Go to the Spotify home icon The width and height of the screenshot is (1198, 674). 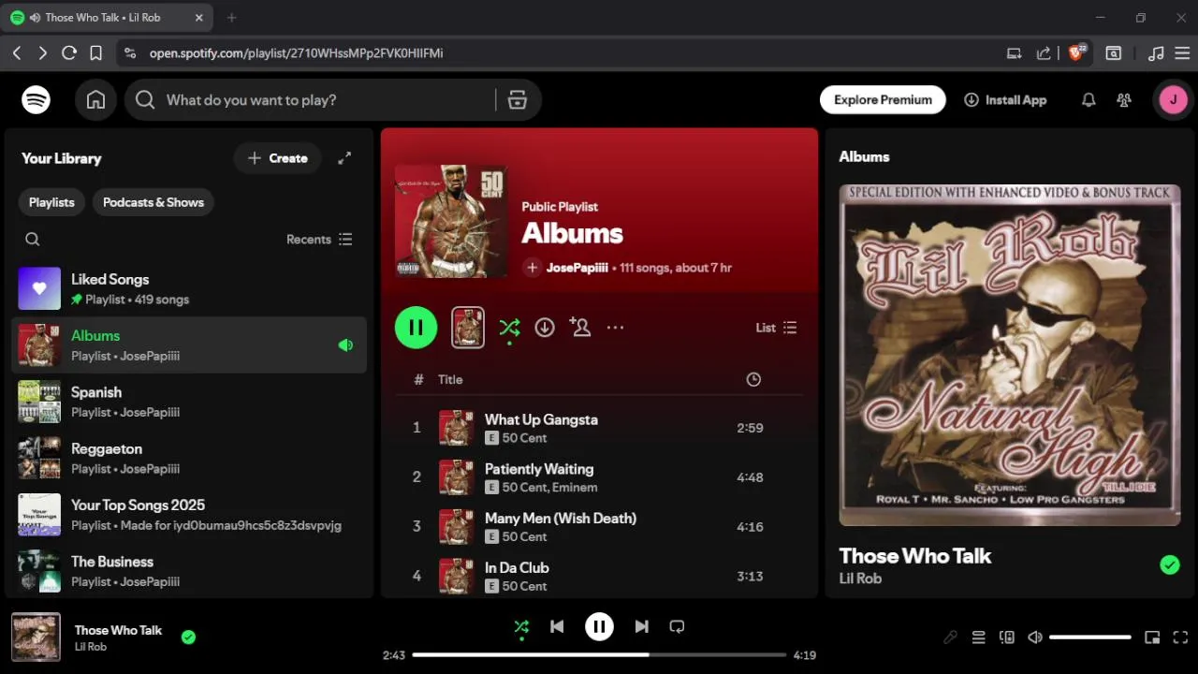[95, 100]
